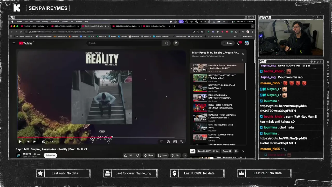Image resolution: width=332 pixels, height=187 pixels.
Task: Play EMP1RE - SOMMET from the mix
Action: [218, 137]
